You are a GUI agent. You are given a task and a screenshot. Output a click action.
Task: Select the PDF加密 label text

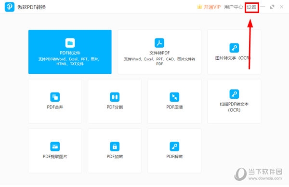115,156
